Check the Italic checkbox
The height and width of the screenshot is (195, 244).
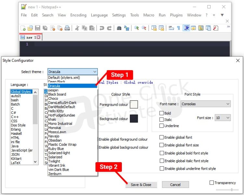point(161,120)
